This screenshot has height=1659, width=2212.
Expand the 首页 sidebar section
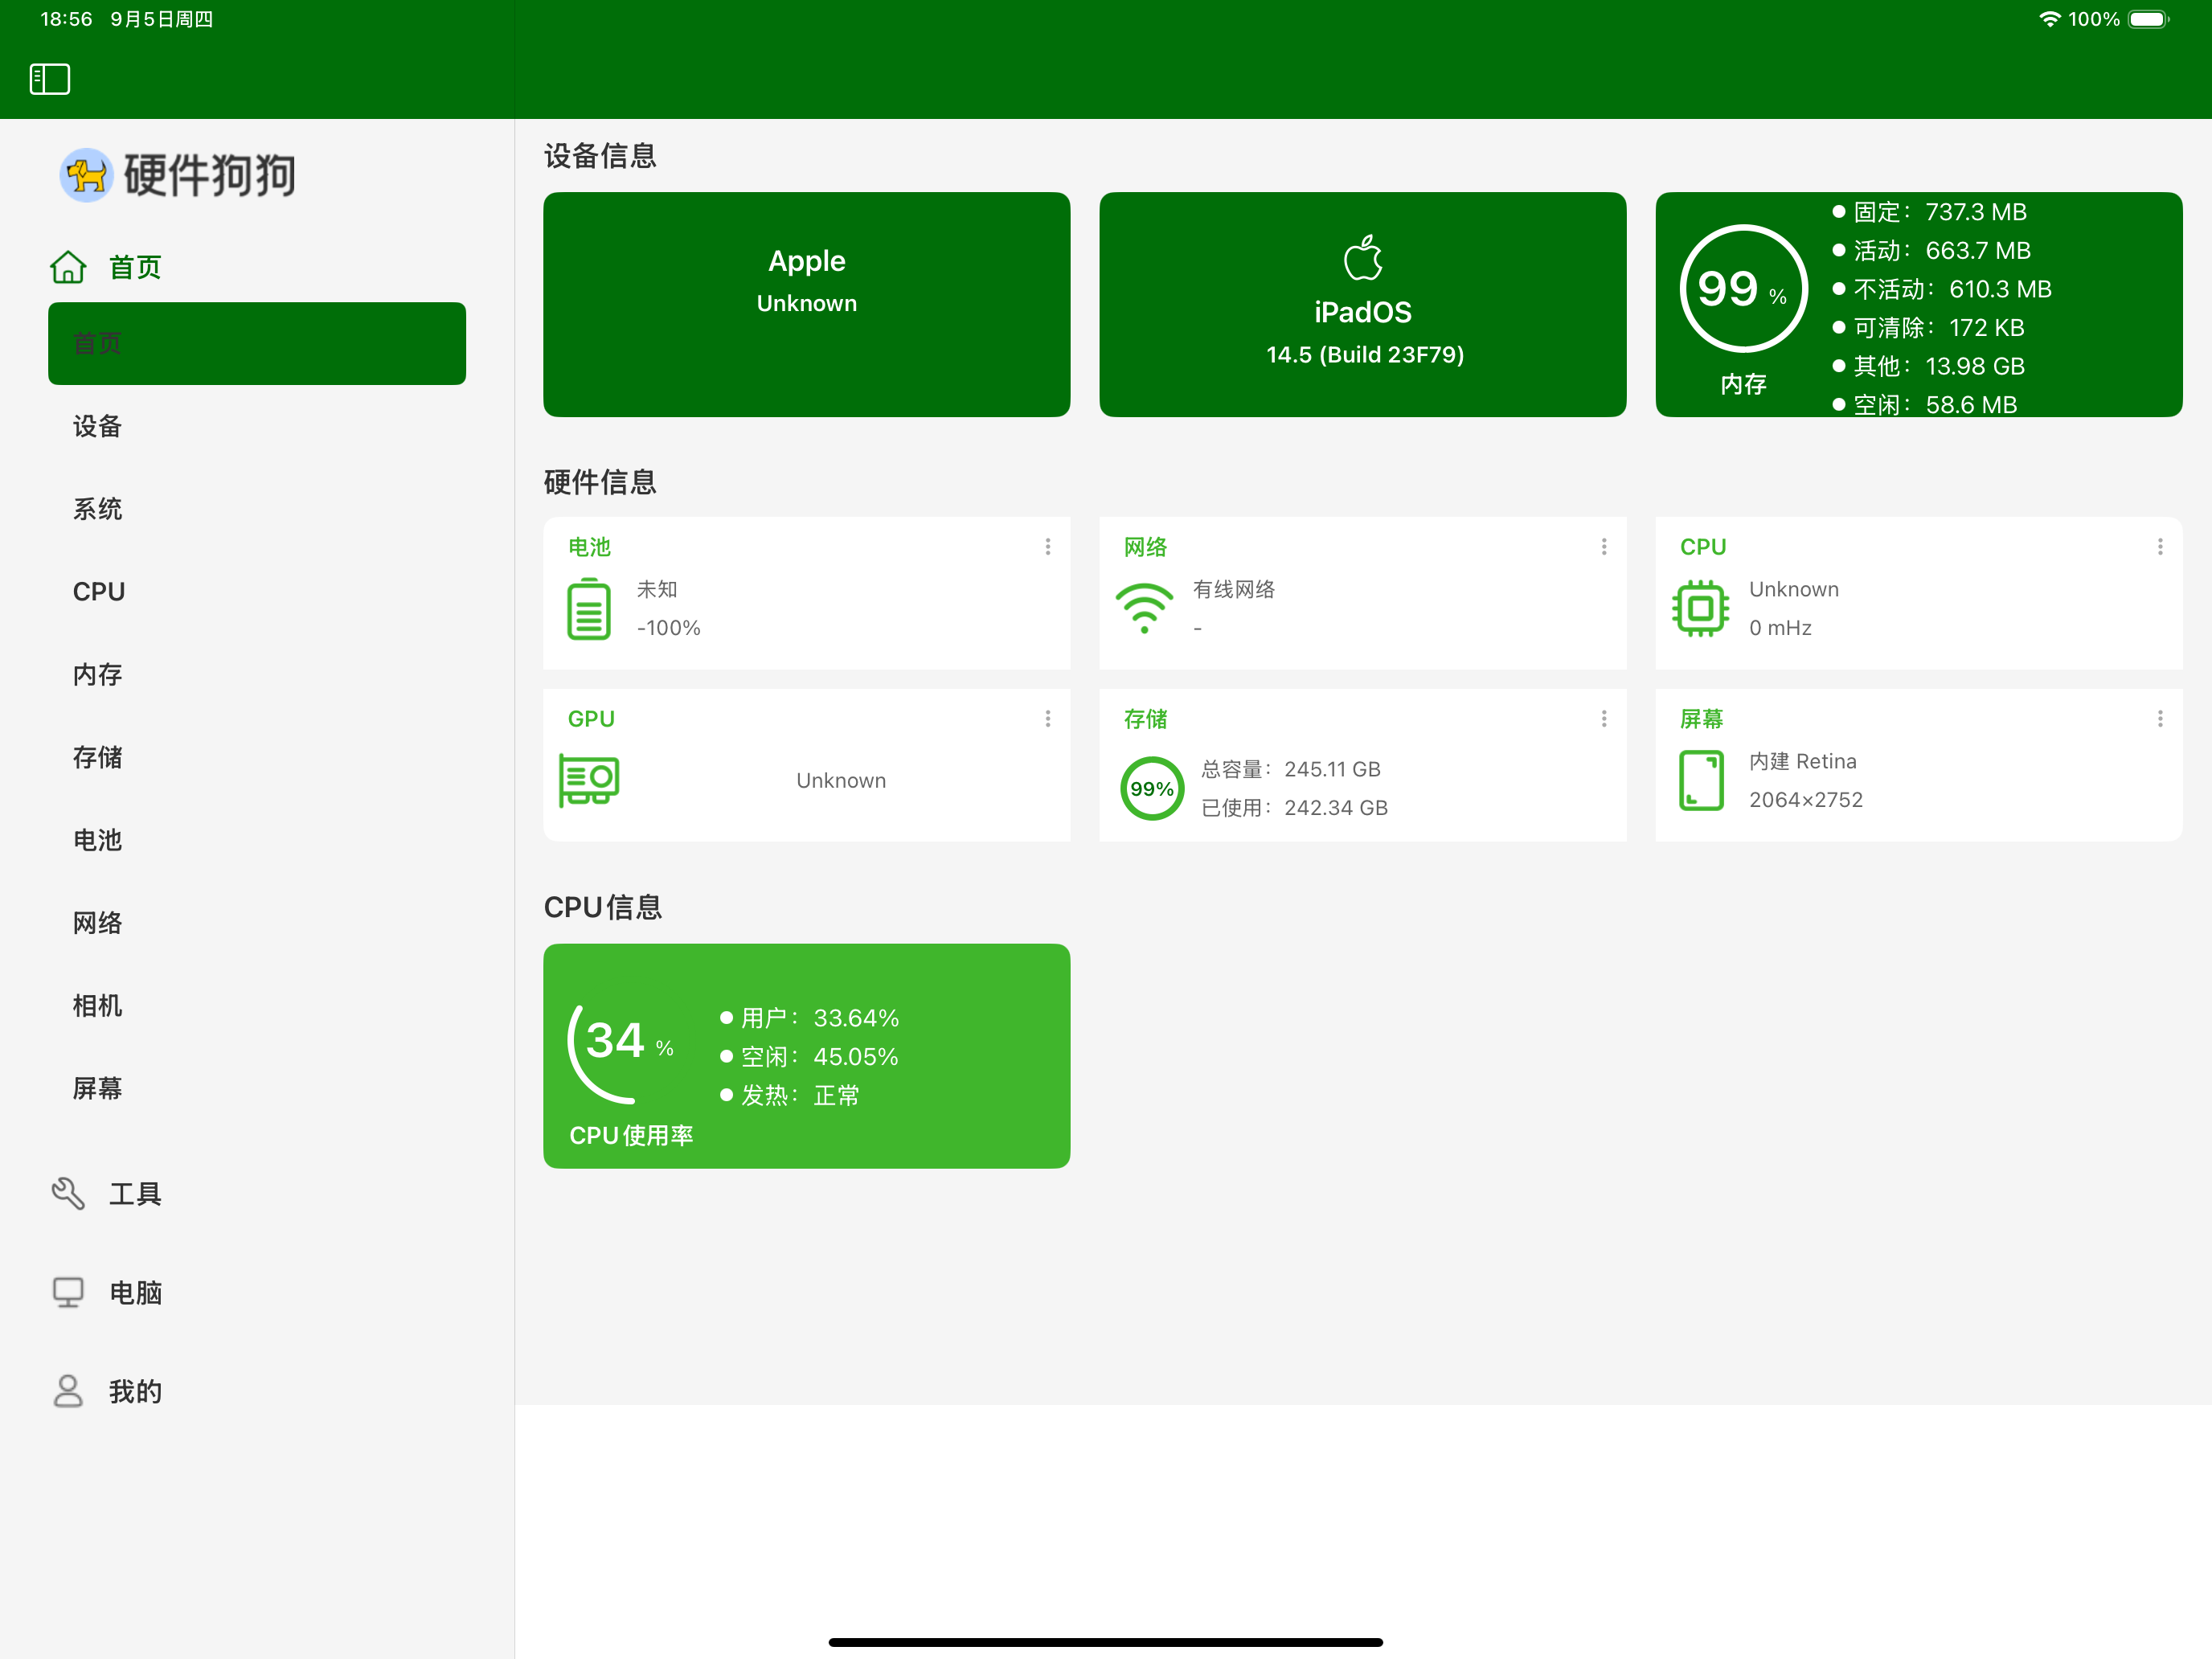(x=257, y=267)
